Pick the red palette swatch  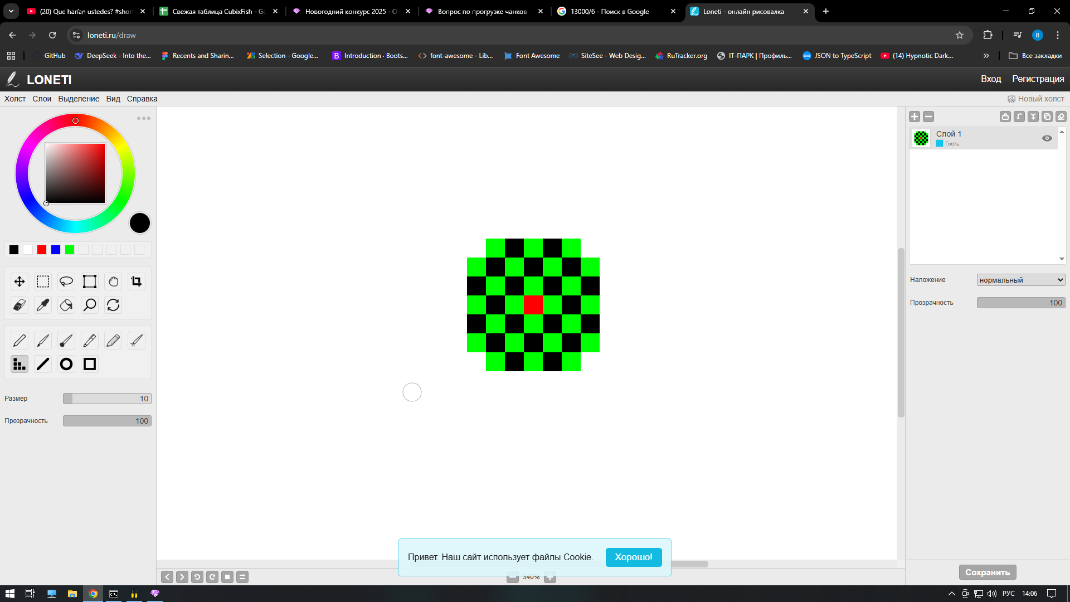pyautogui.click(x=42, y=250)
